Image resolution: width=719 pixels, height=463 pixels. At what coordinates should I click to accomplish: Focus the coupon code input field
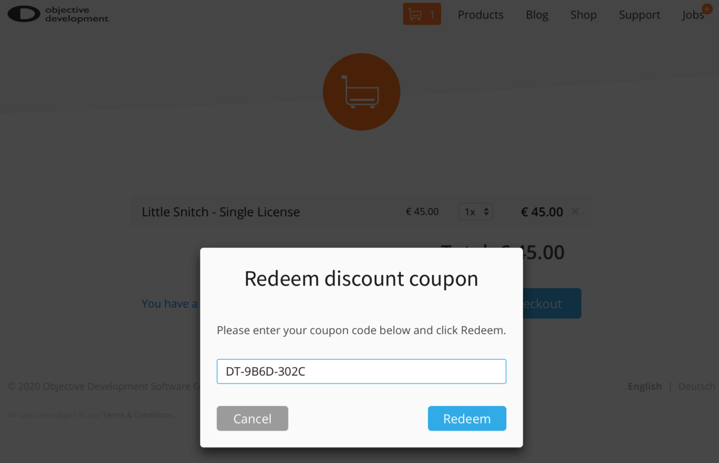click(x=361, y=371)
